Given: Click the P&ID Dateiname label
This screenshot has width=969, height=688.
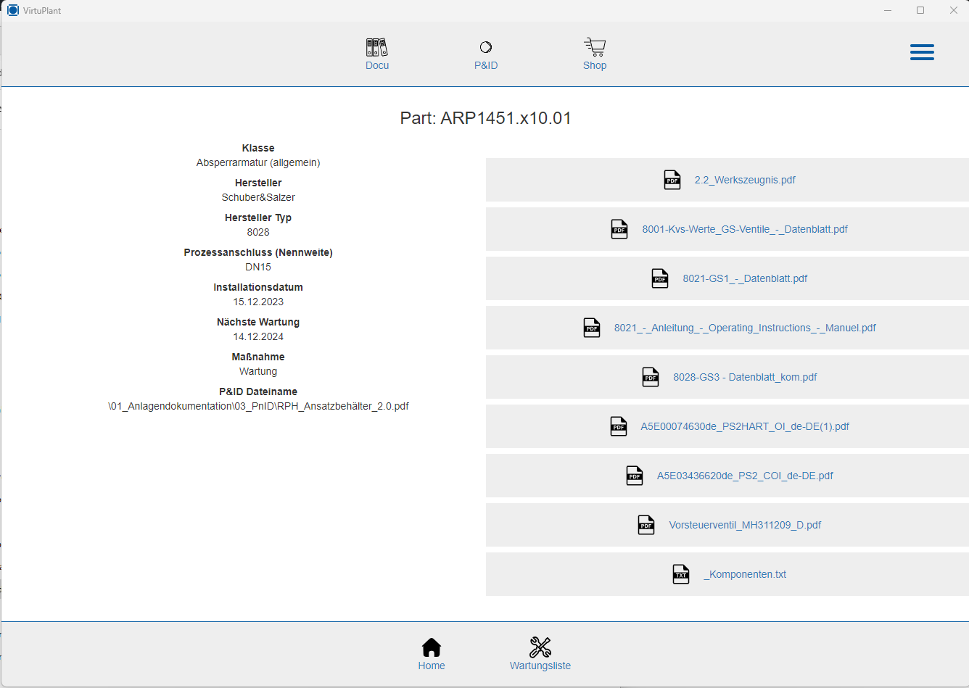Looking at the screenshot, I should [258, 391].
